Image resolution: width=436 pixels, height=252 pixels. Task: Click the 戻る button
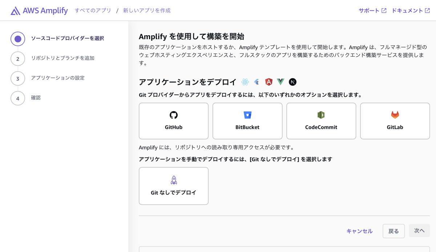393,231
